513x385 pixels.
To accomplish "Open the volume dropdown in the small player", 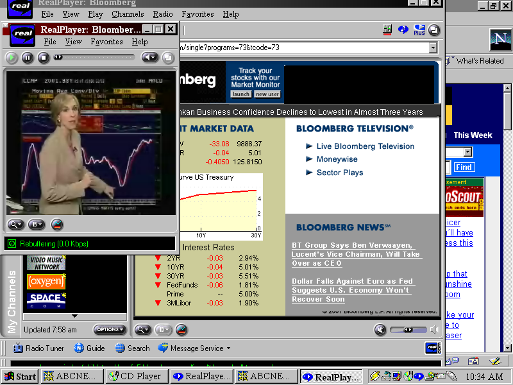I will 149,58.
